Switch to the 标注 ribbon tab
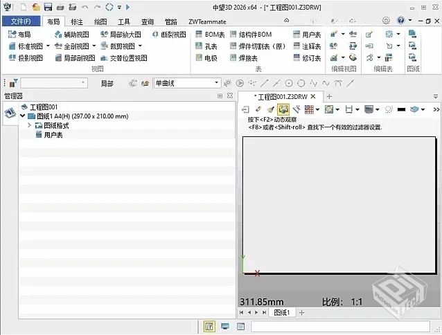This screenshot has width=442, height=335. point(77,21)
